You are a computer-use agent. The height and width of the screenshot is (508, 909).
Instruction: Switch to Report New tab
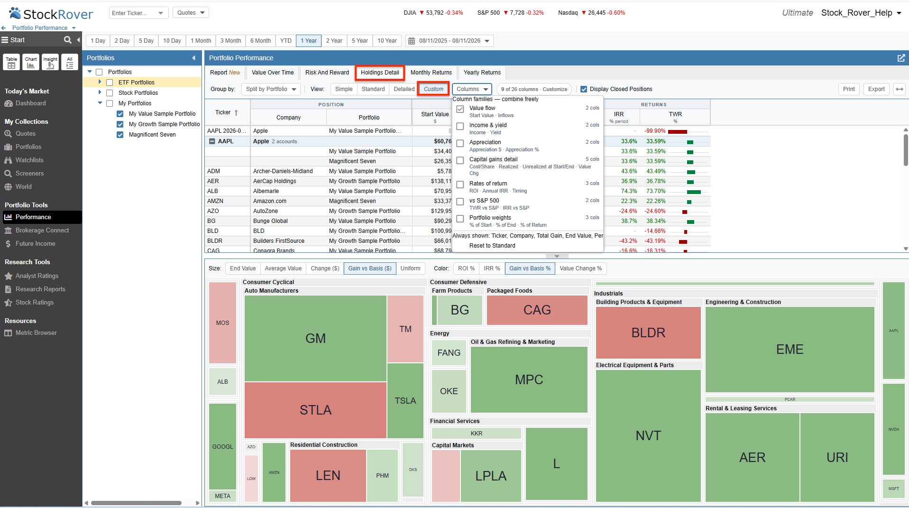tap(225, 73)
